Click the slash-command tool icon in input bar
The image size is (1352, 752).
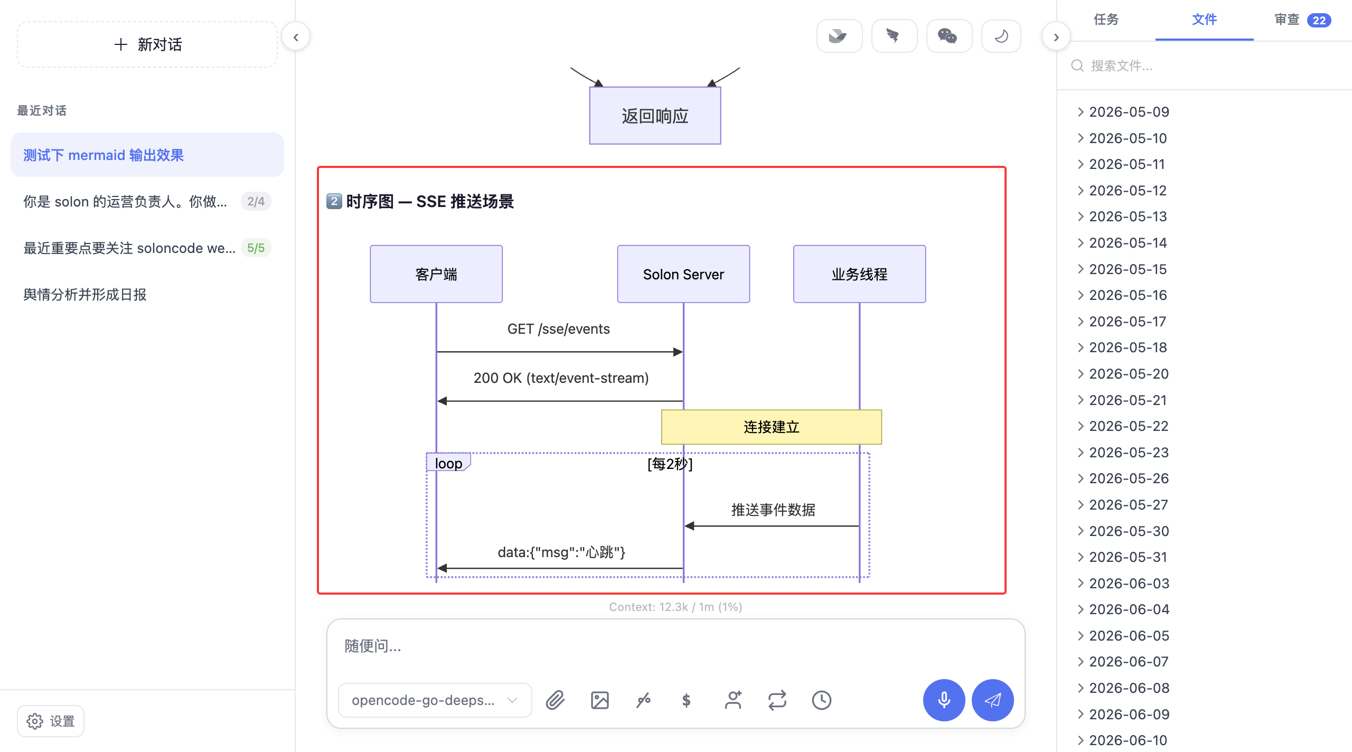643,700
